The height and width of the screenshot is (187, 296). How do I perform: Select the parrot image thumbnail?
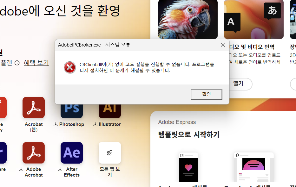click(x=188, y=20)
